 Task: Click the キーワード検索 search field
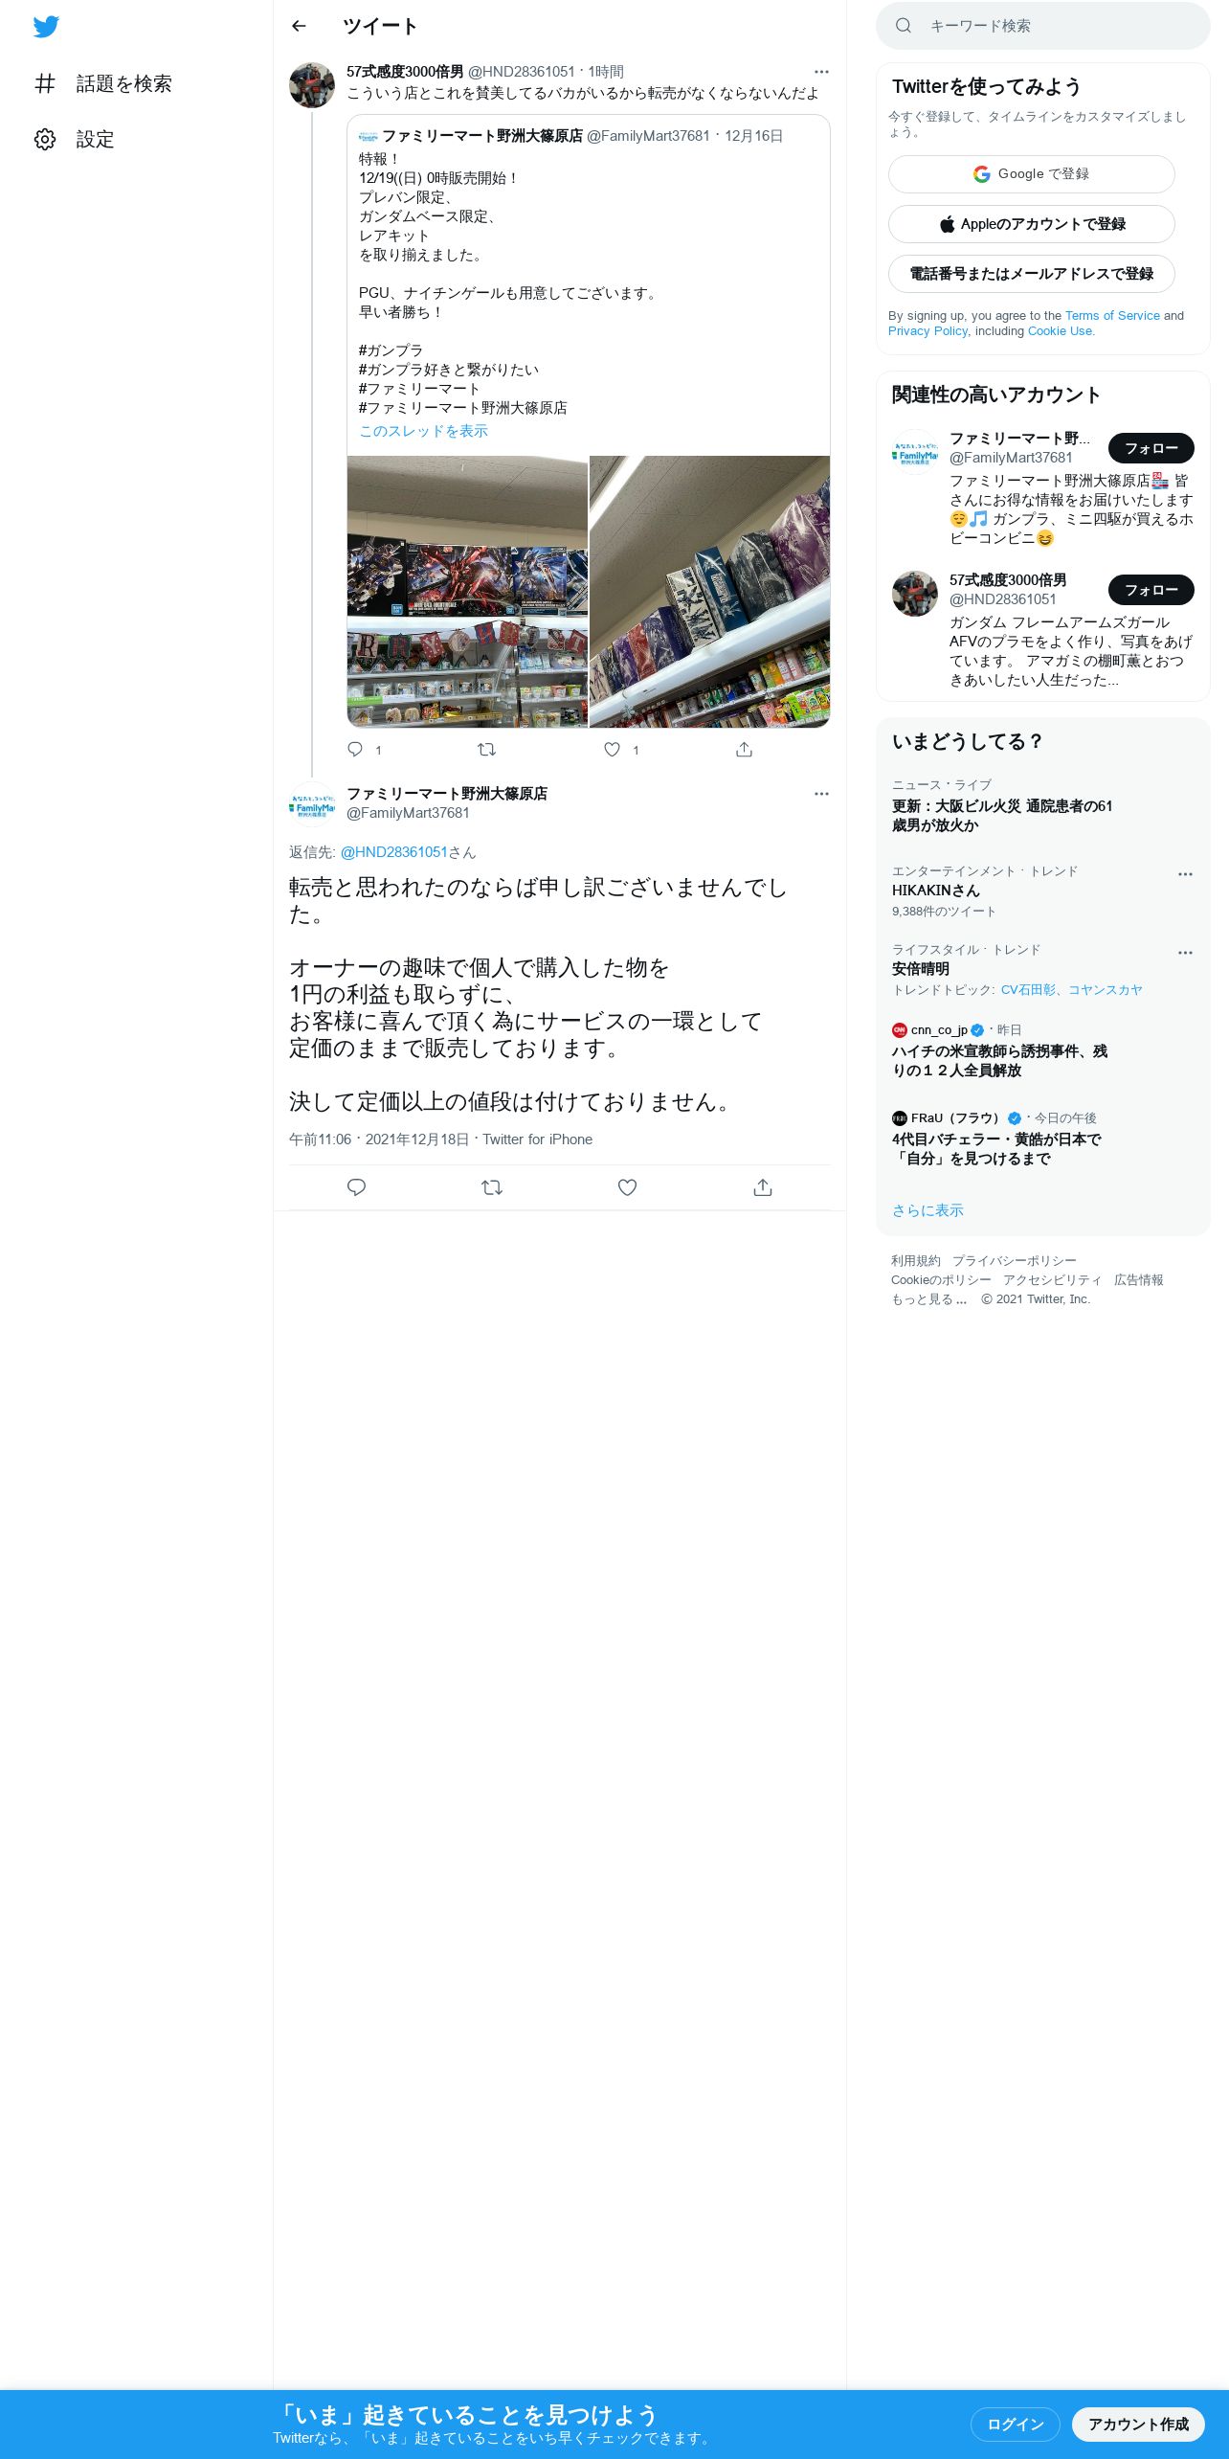click(1042, 26)
